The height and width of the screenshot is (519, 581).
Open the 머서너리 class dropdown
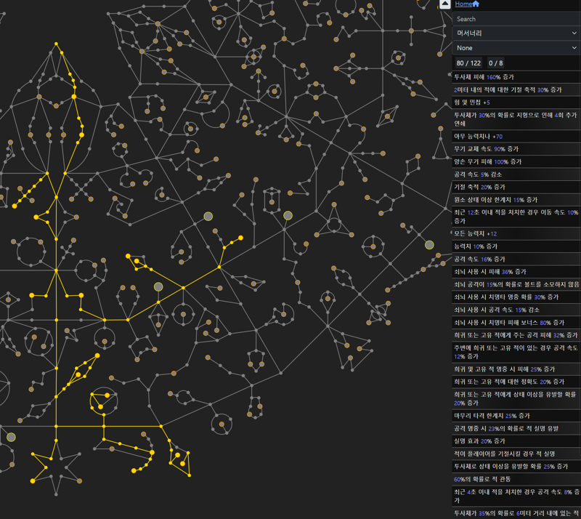pyautogui.click(x=516, y=33)
